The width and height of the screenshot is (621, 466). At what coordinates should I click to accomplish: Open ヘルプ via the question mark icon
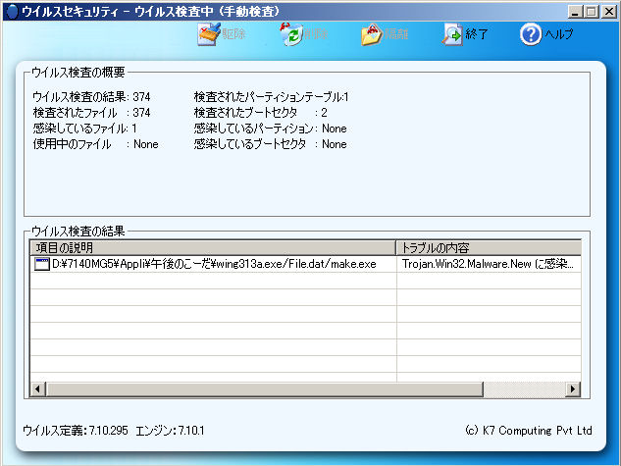531,35
